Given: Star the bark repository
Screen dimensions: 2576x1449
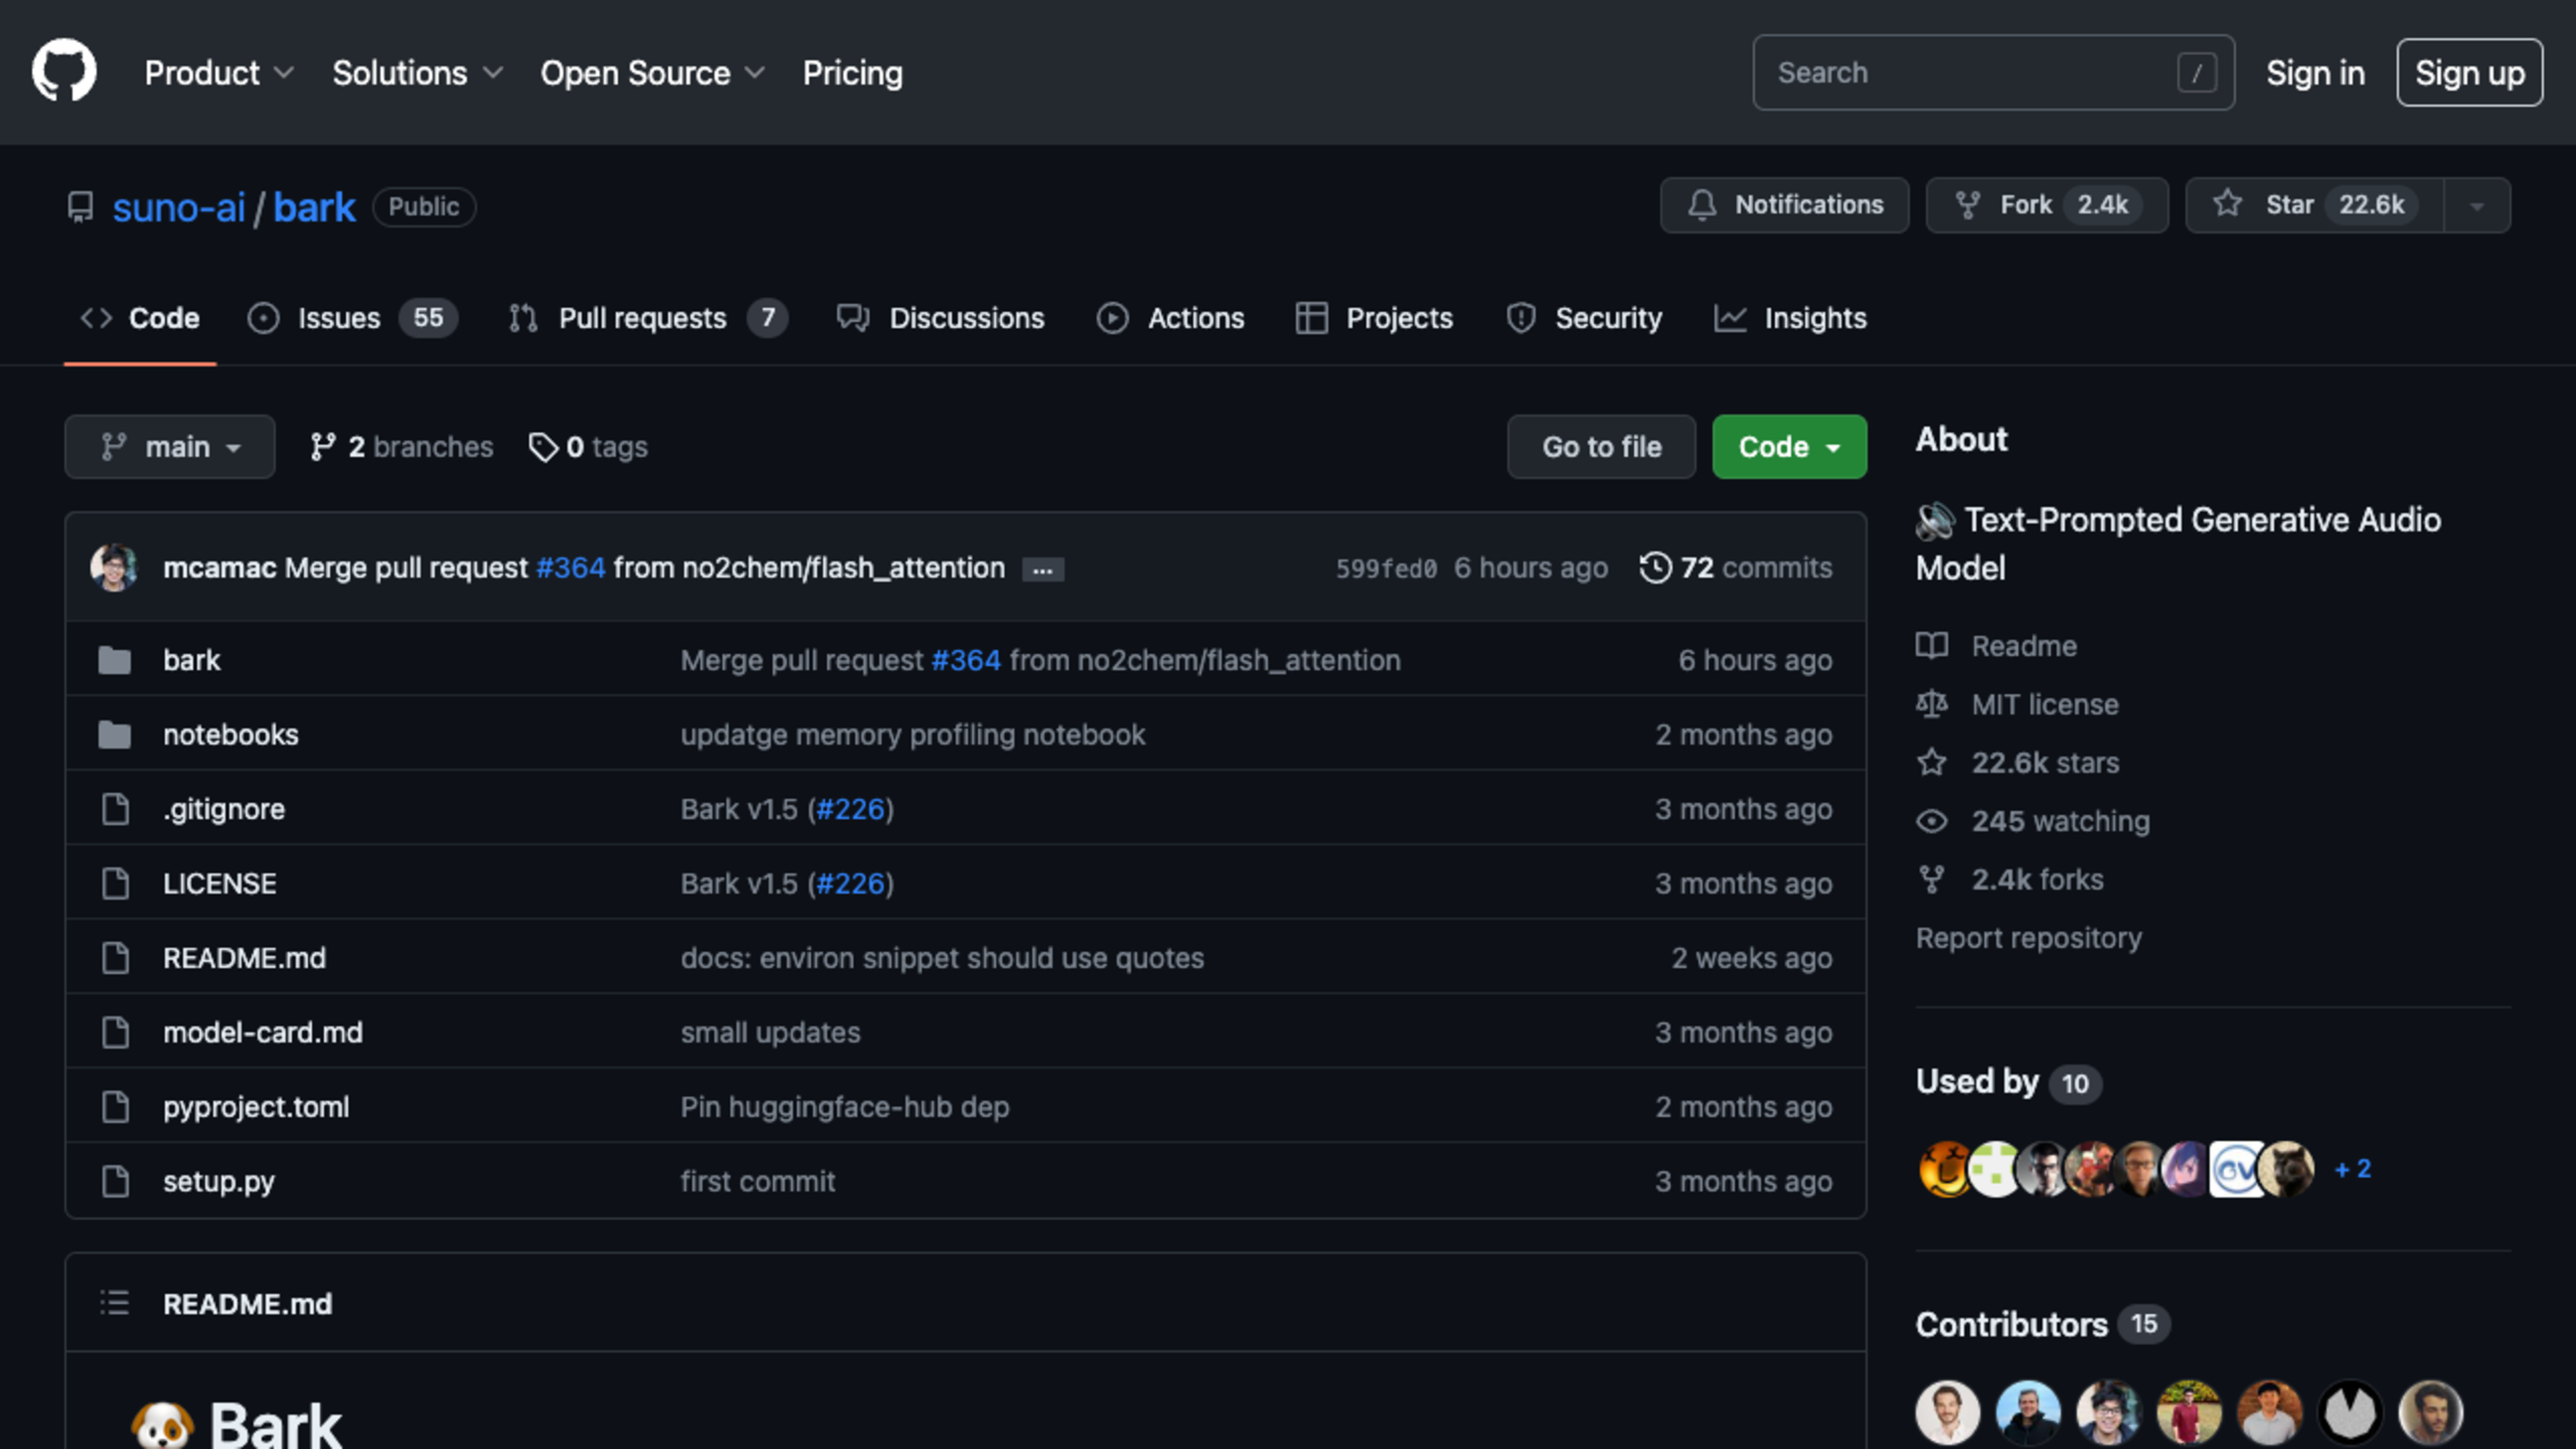Looking at the screenshot, I should pyautogui.click(x=2314, y=205).
